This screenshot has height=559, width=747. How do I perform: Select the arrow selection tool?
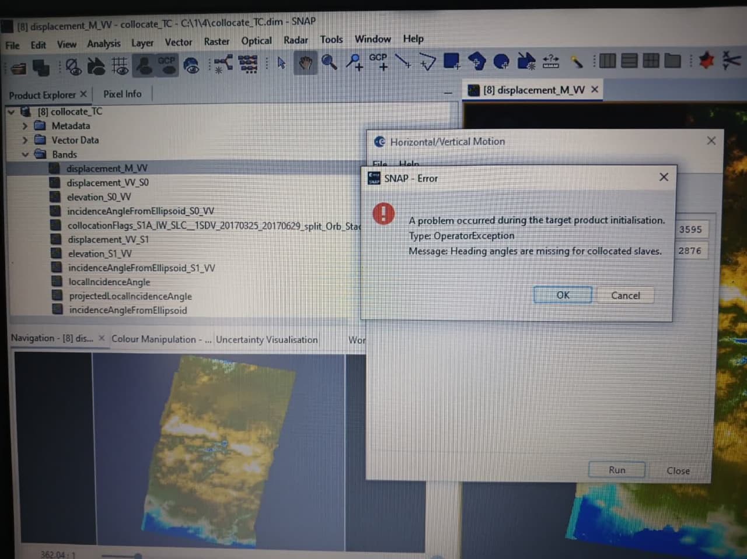[281, 62]
